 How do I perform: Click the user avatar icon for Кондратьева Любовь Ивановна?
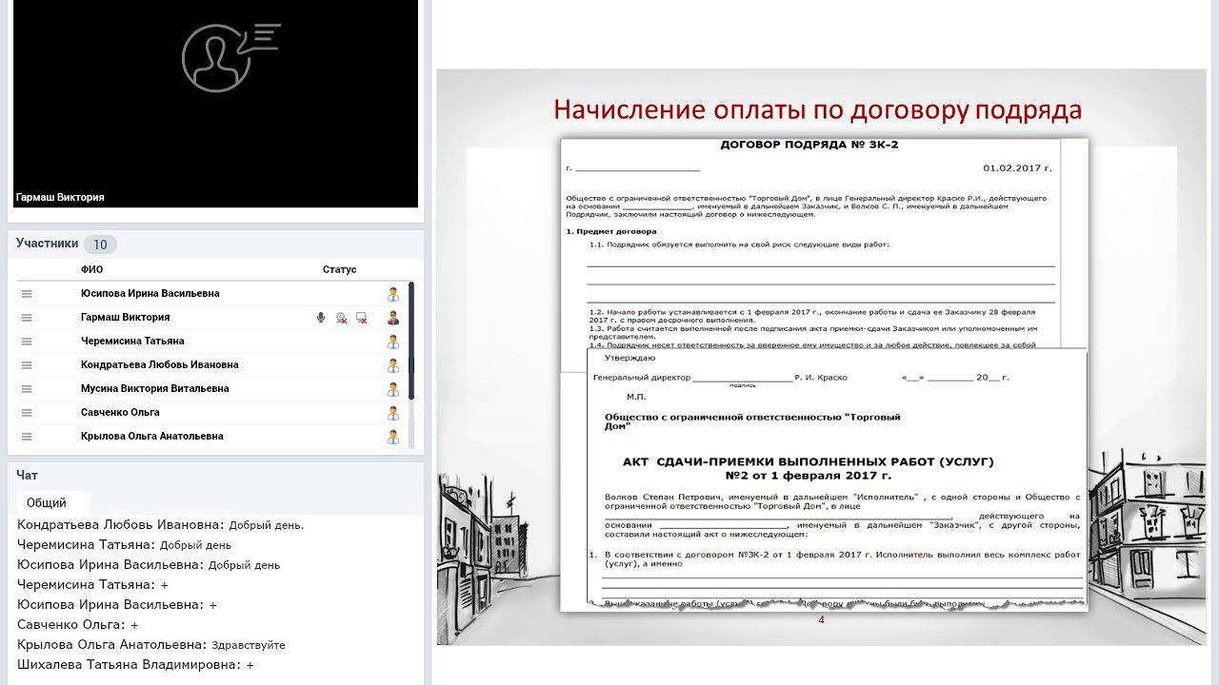click(x=393, y=365)
